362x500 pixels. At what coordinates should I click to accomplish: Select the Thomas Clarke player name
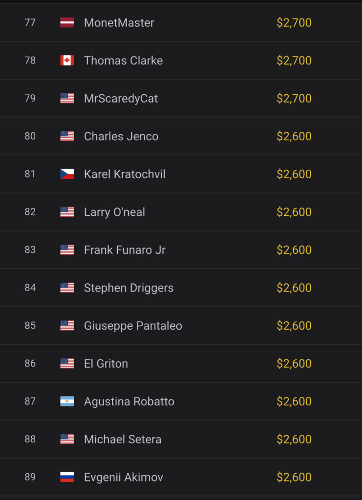click(x=123, y=61)
